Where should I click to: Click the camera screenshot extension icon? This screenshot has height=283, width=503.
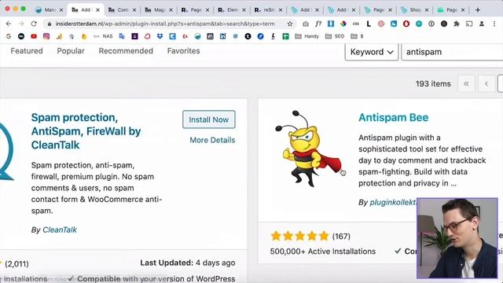306,24
